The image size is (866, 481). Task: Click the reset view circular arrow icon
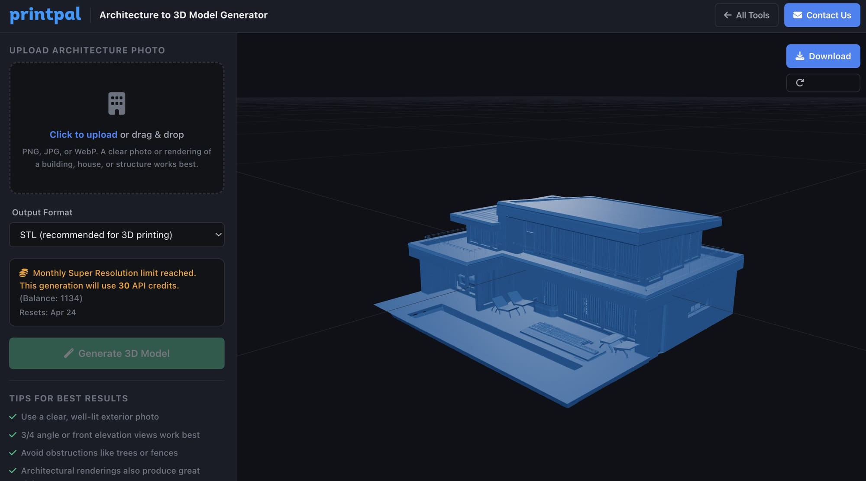[x=800, y=83]
